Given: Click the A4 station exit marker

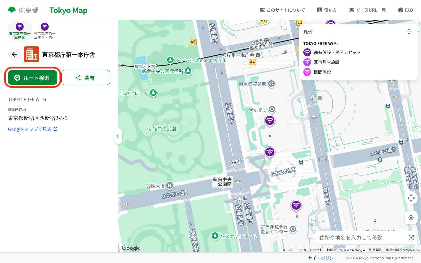Looking at the screenshot, I should click(252, 62).
